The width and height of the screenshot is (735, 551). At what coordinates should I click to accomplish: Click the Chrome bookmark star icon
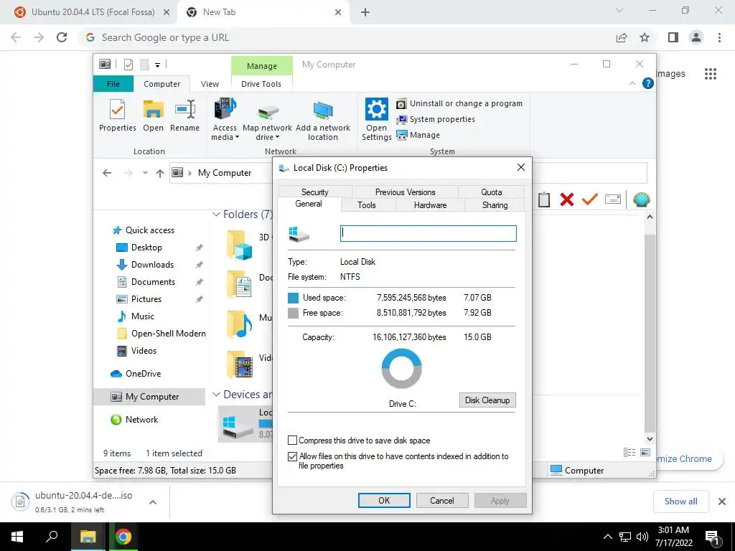click(x=645, y=37)
